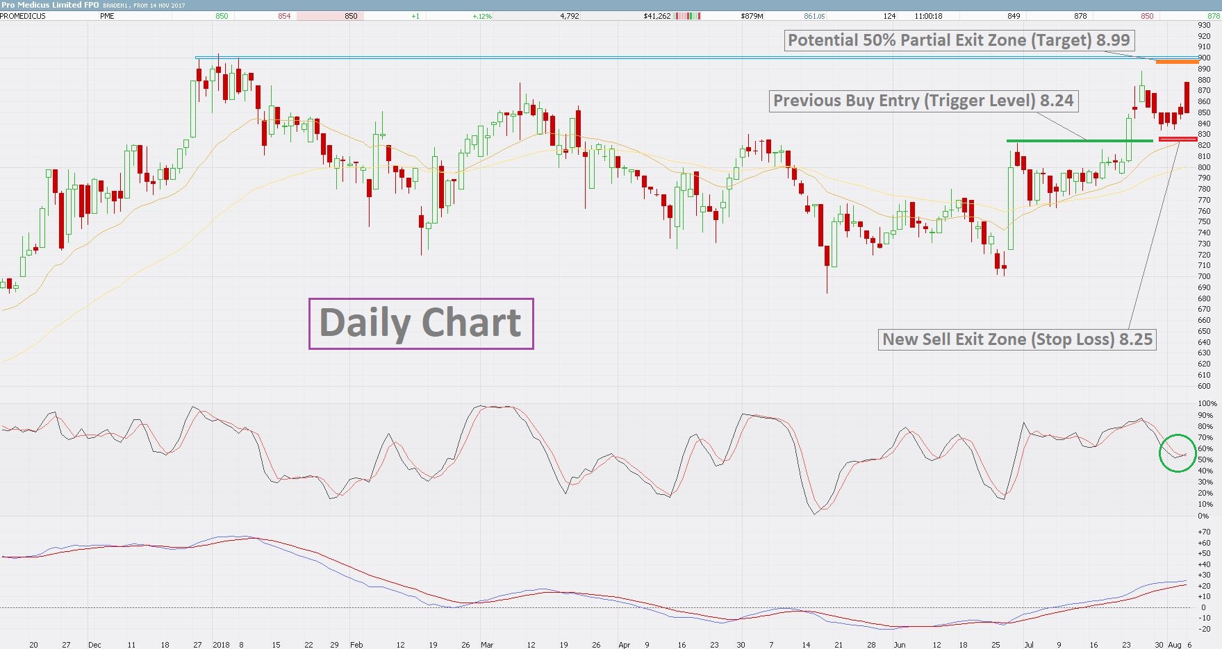
Task: Click the Jun label on the date axis
Action: 900,645
